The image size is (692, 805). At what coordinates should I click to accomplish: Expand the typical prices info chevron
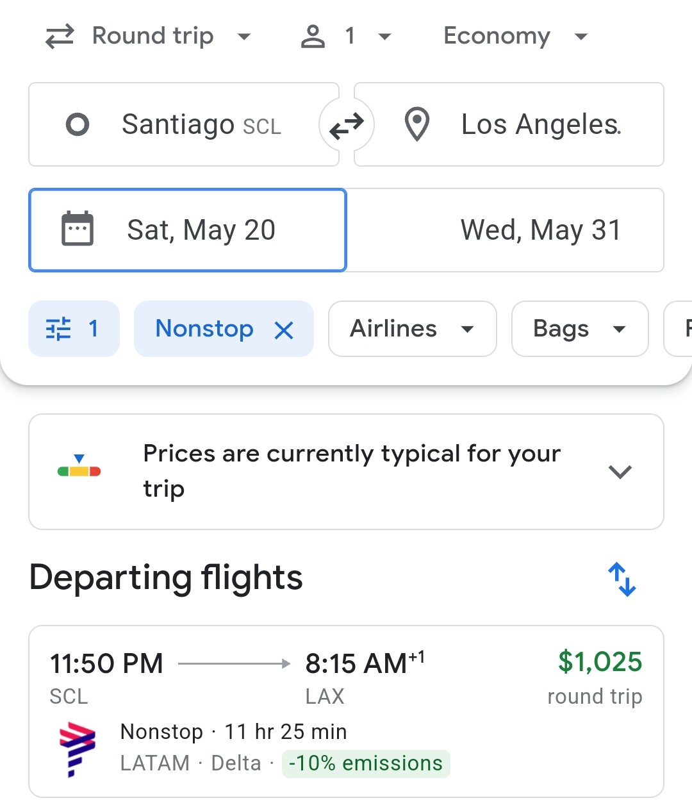(x=620, y=472)
